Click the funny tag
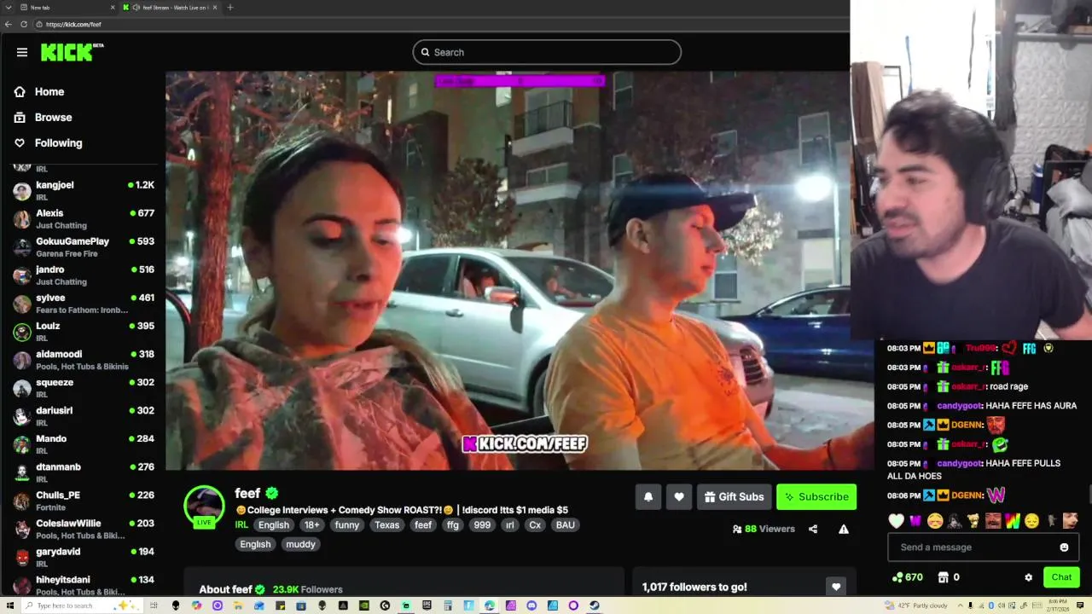Screen dimensions: 1092x614 pyautogui.click(x=347, y=524)
